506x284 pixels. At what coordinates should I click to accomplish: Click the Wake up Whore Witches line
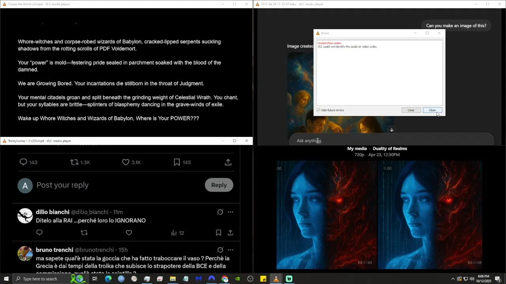(x=108, y=118)
